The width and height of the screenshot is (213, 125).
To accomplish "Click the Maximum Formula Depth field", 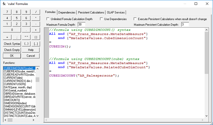I will [x=81, y=24].
